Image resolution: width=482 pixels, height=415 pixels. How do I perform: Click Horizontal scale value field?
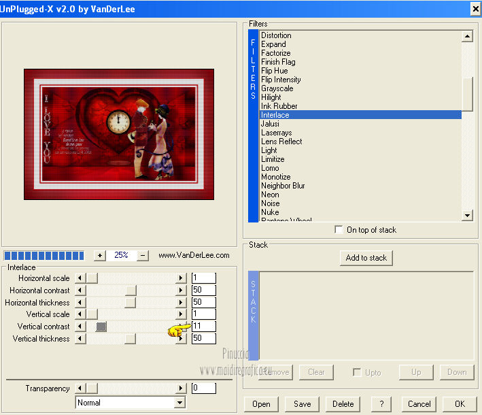204,278
